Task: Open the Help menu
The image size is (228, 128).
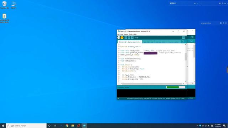Action: (x=135, y=34)
